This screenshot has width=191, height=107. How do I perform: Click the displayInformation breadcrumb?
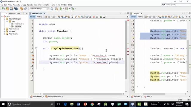[x=54, y=97]
